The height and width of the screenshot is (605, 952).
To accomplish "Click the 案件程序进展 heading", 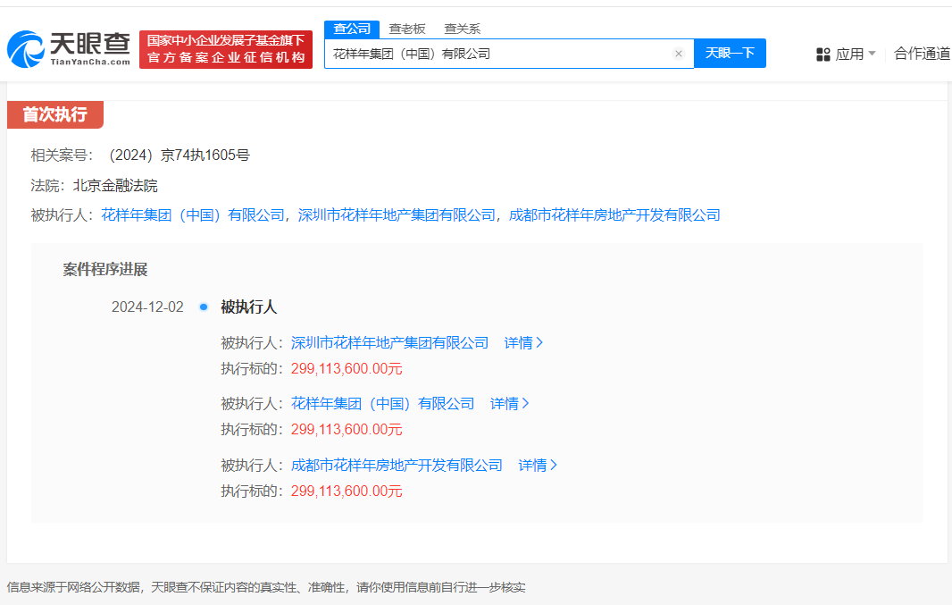I will point(105,269).
